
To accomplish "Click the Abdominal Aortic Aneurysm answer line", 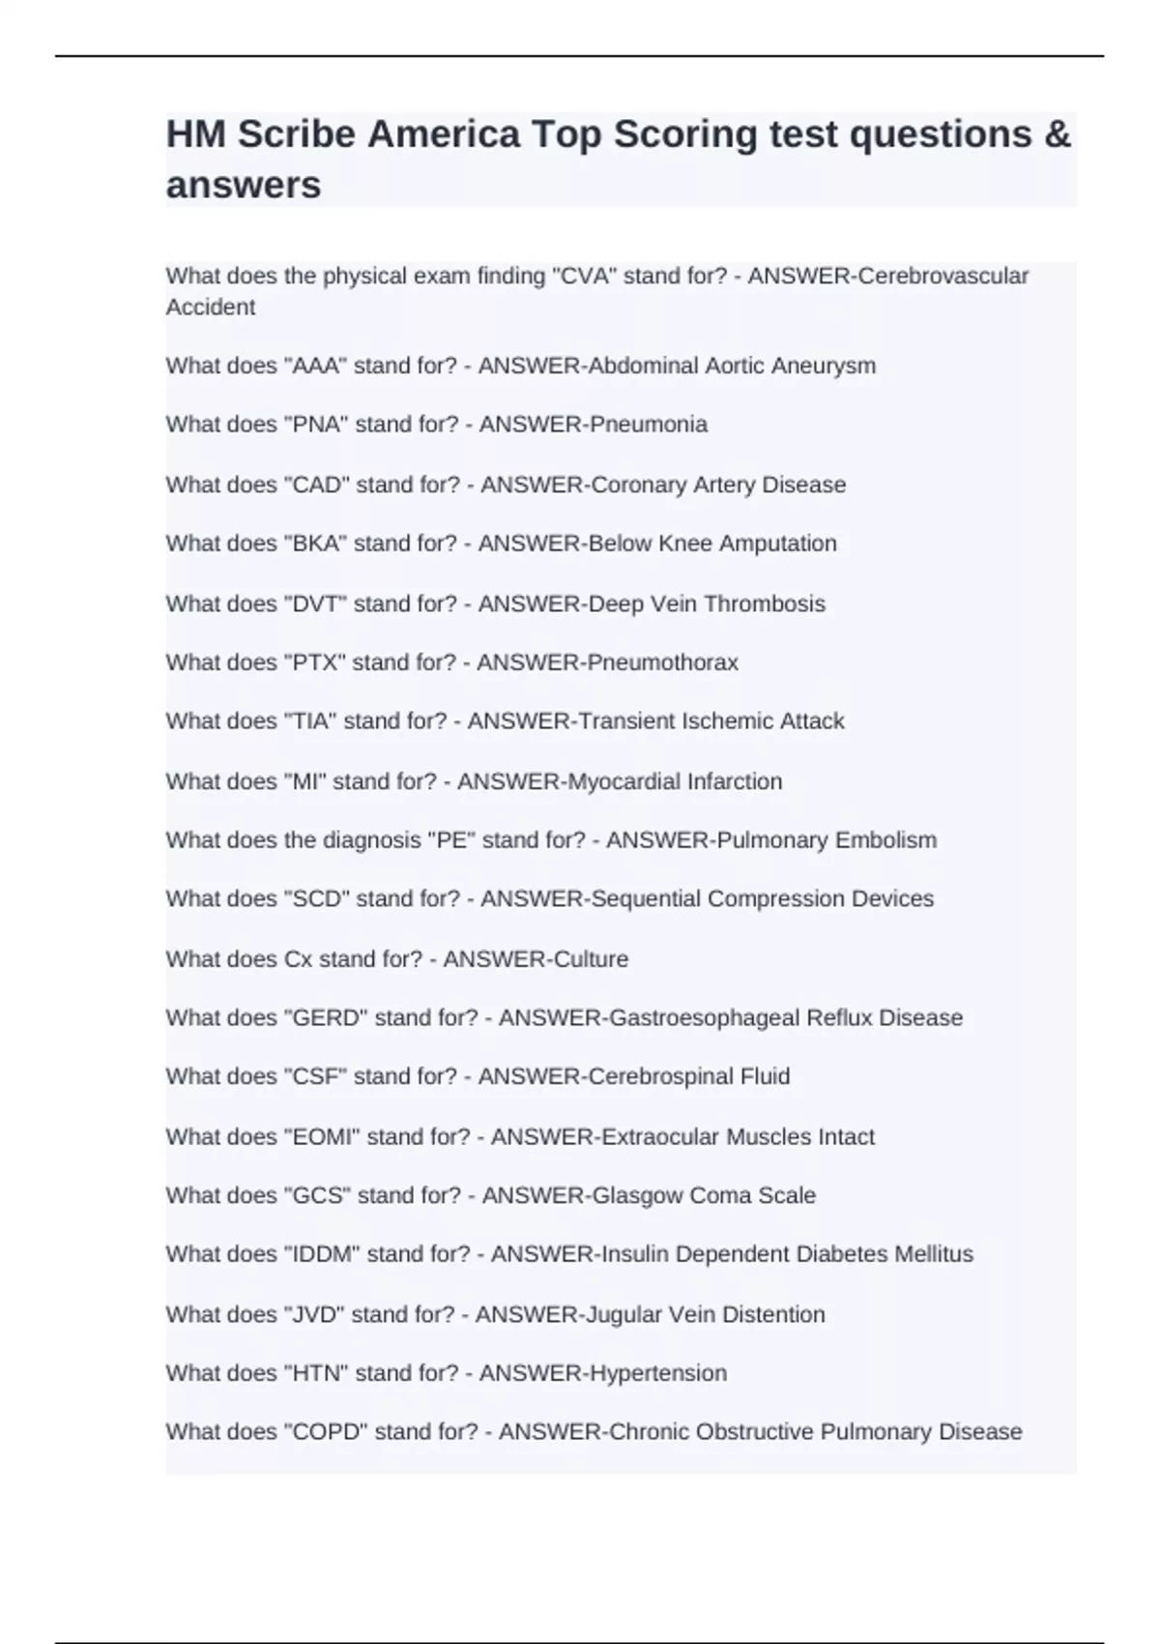I will [520, 366].
